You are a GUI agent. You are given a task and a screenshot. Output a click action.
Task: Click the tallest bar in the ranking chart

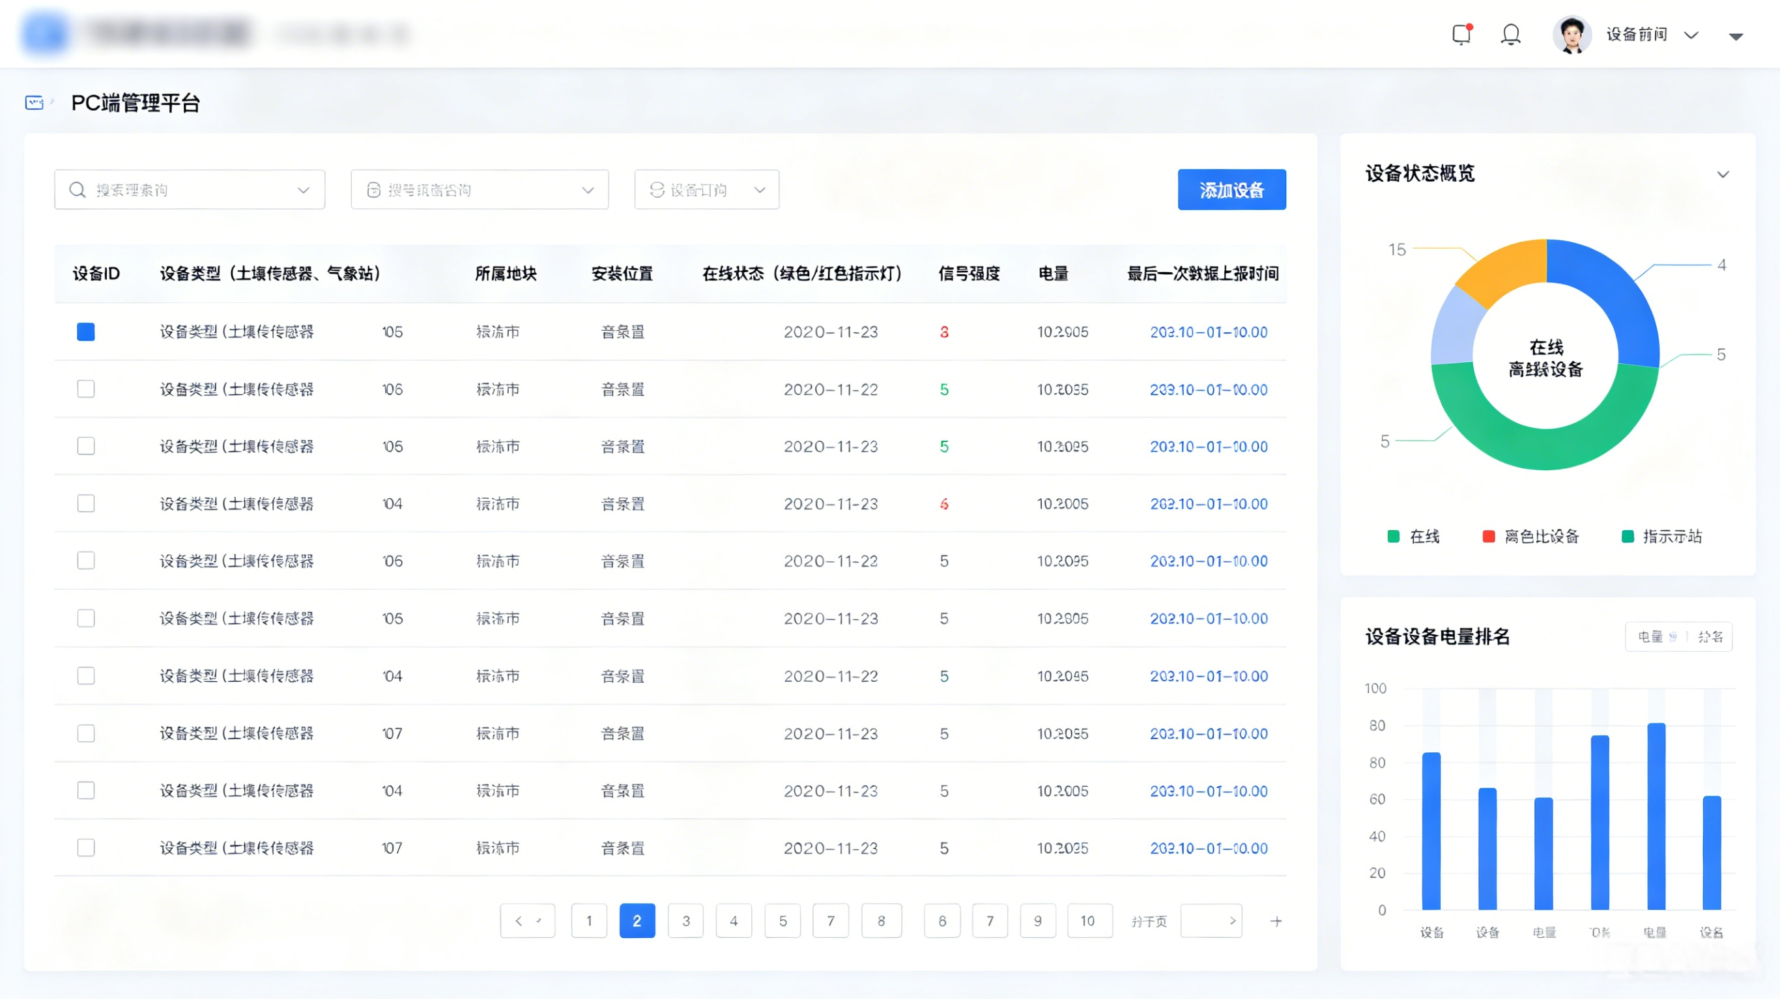click(x=1656, y=817)
